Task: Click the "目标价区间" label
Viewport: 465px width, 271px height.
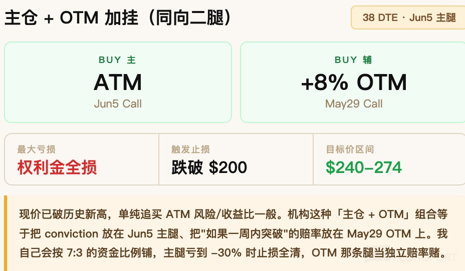Action: point(350,149)
